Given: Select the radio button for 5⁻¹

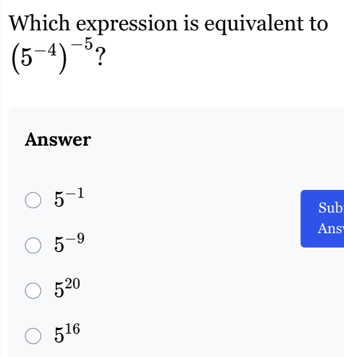Looking at the screenshot, I should coord(33,200).
